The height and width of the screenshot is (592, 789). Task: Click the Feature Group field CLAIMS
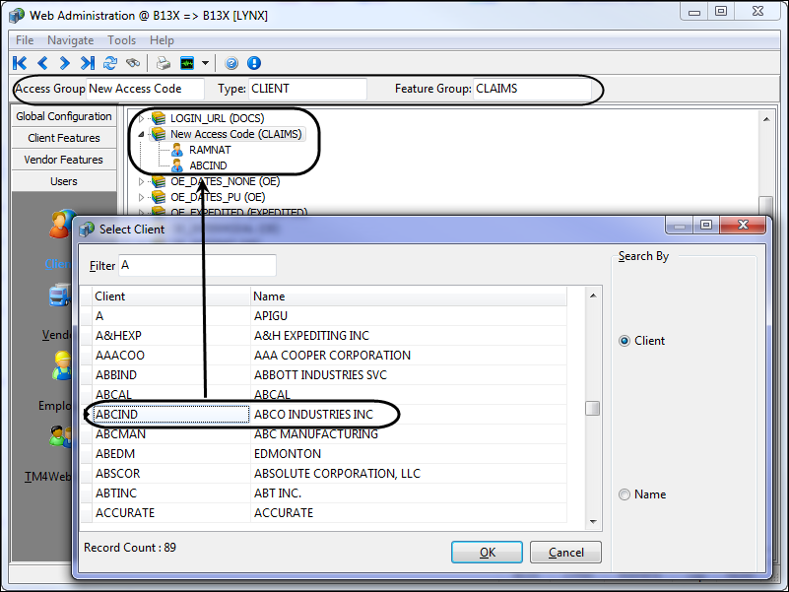[x=532, y=89]
